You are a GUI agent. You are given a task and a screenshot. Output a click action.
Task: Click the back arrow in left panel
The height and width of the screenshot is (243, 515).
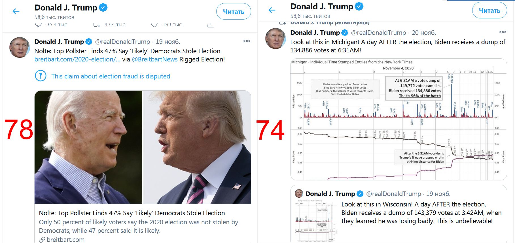point(16,11)
